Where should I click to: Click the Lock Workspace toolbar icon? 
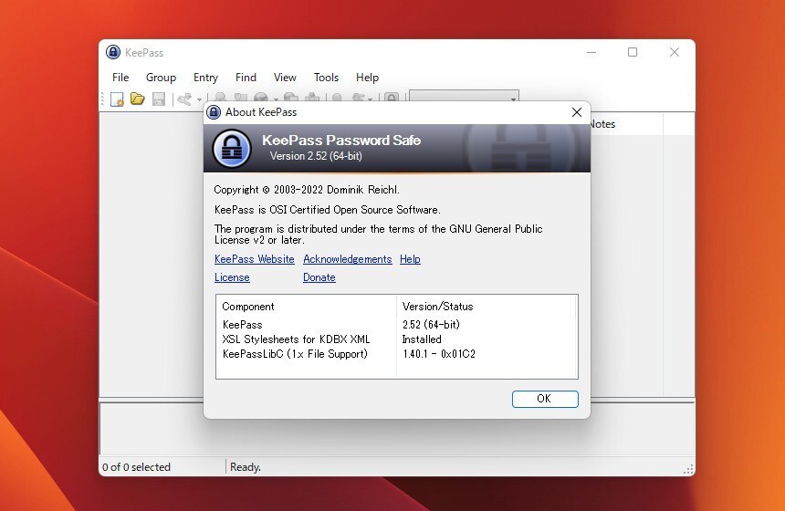pyautogui.click(x=392, y=99)
